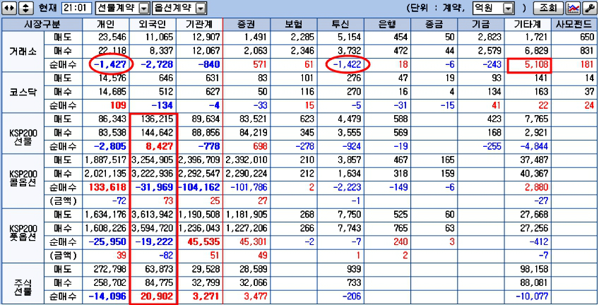Click the 주식 선물 row label
This screenshot has width=599, height=305.
[x=23, y=283]
